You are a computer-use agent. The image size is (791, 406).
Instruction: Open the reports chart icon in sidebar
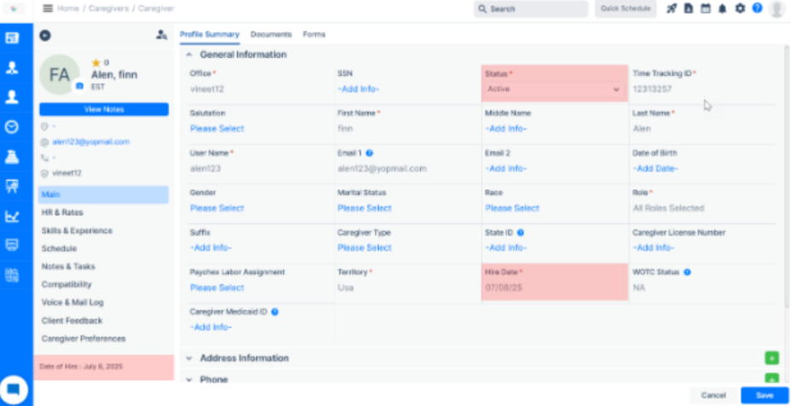click(x=12, y=216)
